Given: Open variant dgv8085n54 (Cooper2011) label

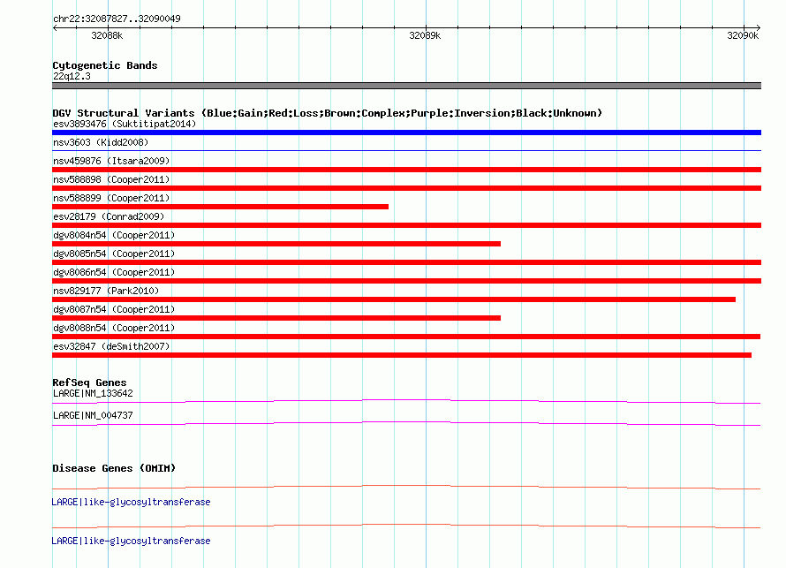Looking at the screenshot, I should pyautogui.click(x=114, y=254).
